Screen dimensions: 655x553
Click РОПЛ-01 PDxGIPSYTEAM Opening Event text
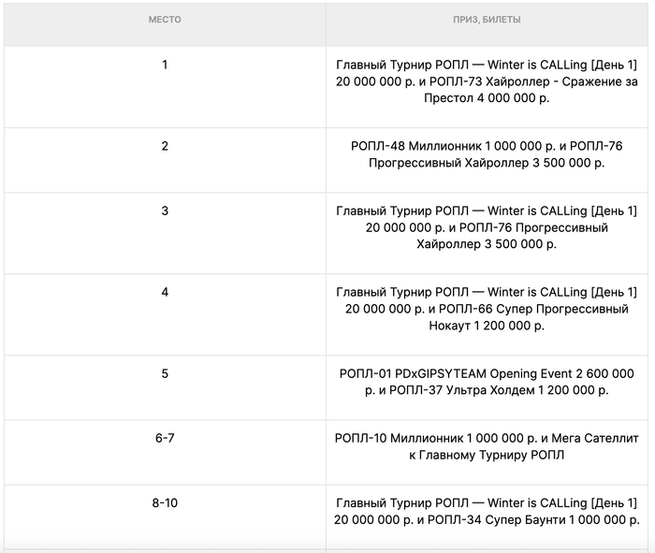pyautogui.click(x=460, y=373)
